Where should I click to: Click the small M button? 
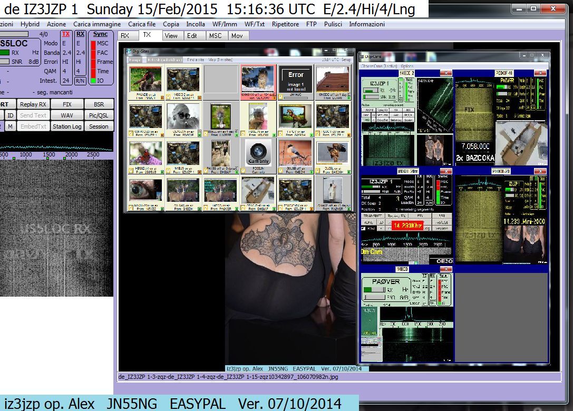click(10, 126)
